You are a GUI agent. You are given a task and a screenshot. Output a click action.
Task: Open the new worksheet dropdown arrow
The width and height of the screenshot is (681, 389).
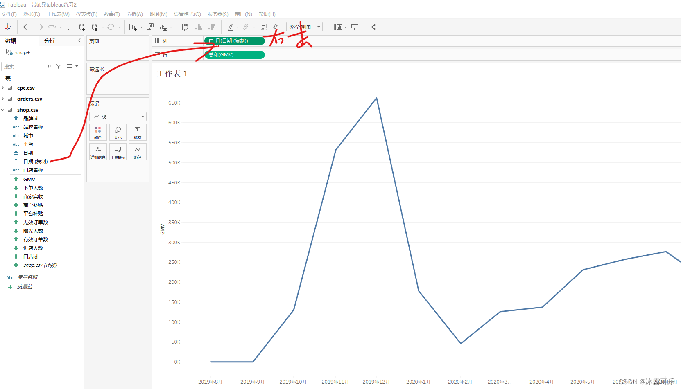(141, 27)
